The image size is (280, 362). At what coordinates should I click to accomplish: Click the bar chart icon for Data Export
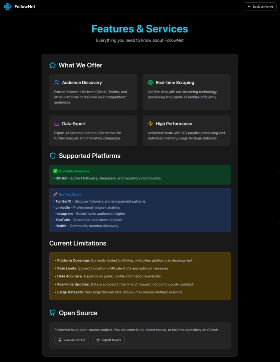click(57, 124)
